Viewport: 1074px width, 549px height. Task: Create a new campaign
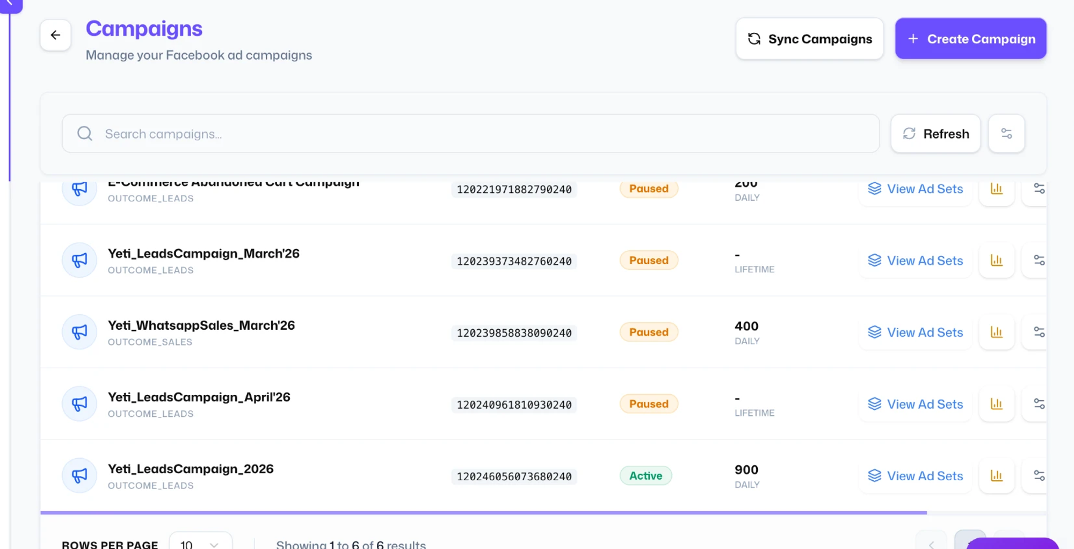coord(970,39)
